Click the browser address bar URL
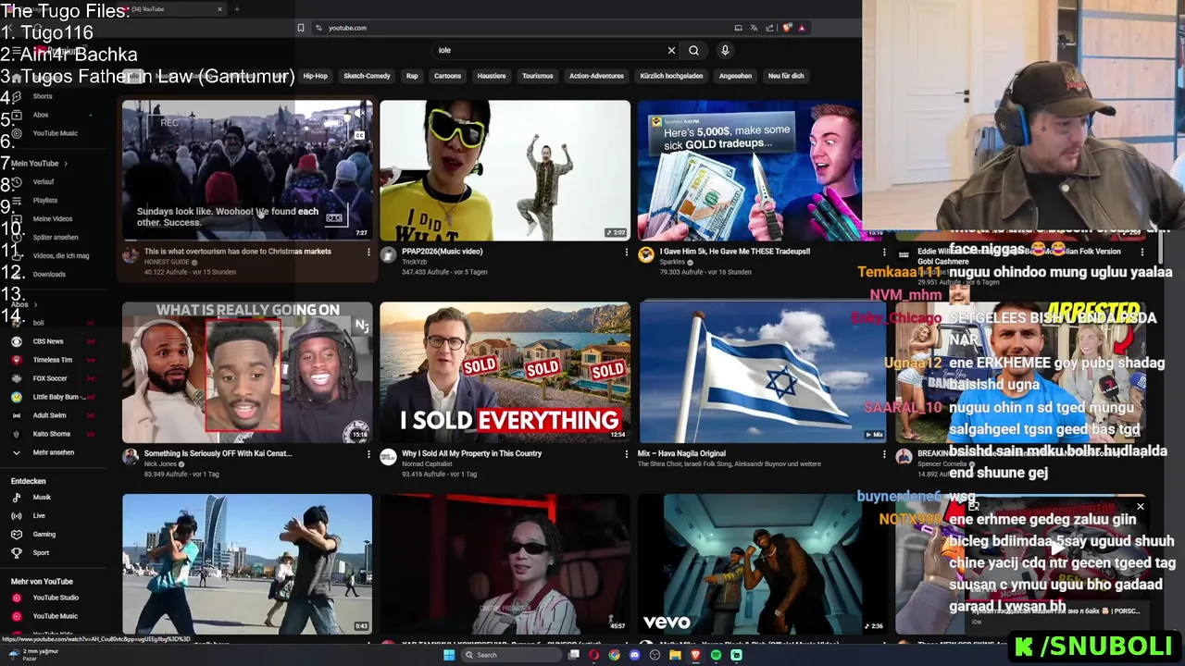This screenshot has height=666, width=1185. coord(348,28)
